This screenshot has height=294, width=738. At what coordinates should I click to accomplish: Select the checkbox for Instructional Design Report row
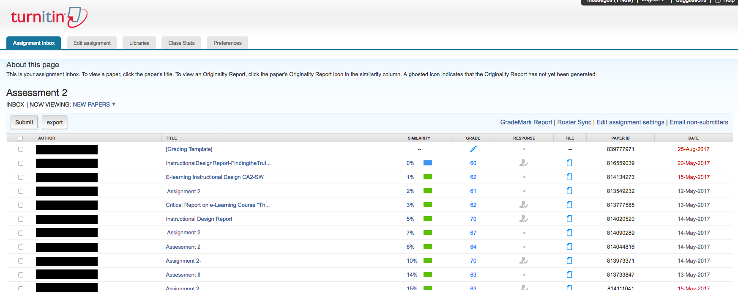click(x=21, y=219)
